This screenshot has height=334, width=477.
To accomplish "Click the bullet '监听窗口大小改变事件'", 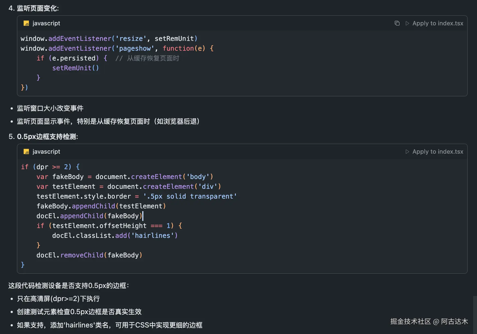I will [50, 108].
